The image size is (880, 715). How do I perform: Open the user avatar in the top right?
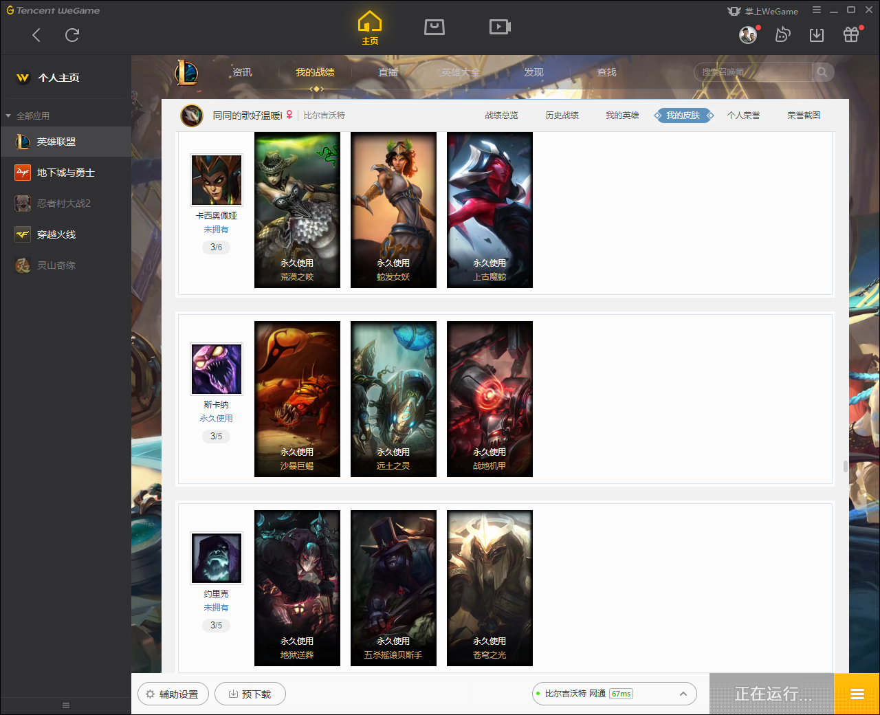point(748,34)
